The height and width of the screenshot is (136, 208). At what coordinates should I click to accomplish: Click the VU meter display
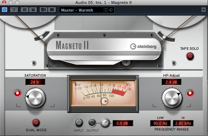point(103,93)
